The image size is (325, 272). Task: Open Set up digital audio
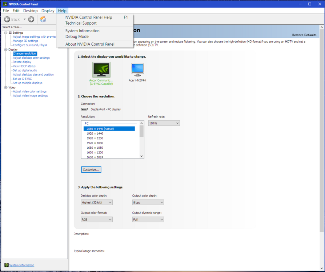tap(25, 70)
